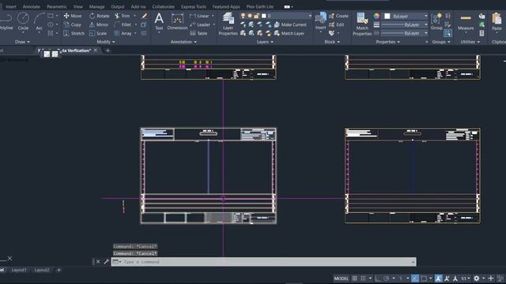506x284 pixels.
Task: Open Layer Properties manager
Action: (x=228, y=24)
